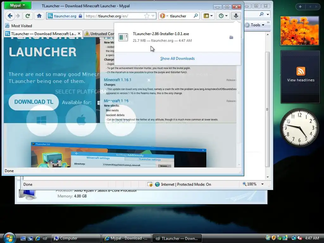The width and height of the screenshot is (324, 243).
Task: Choose the Linux platform circle
Action: (121, 121)
